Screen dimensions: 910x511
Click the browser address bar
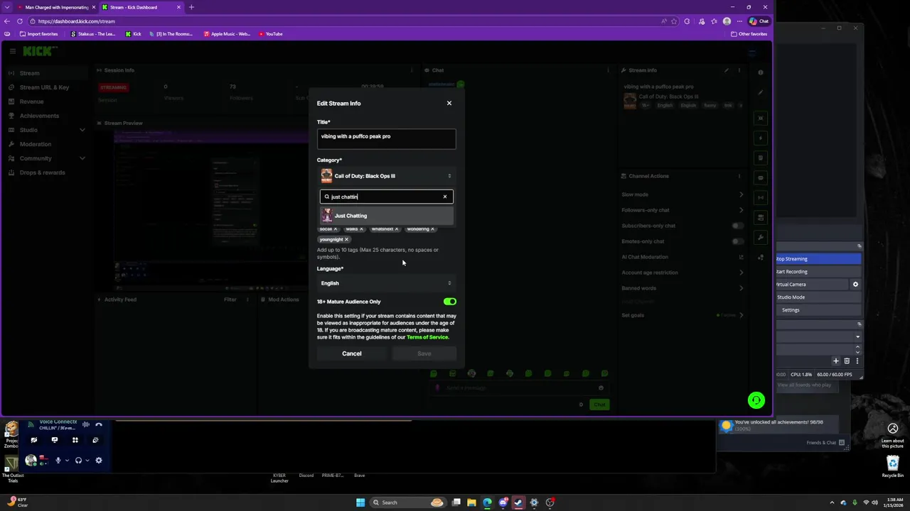pos(341,21)
